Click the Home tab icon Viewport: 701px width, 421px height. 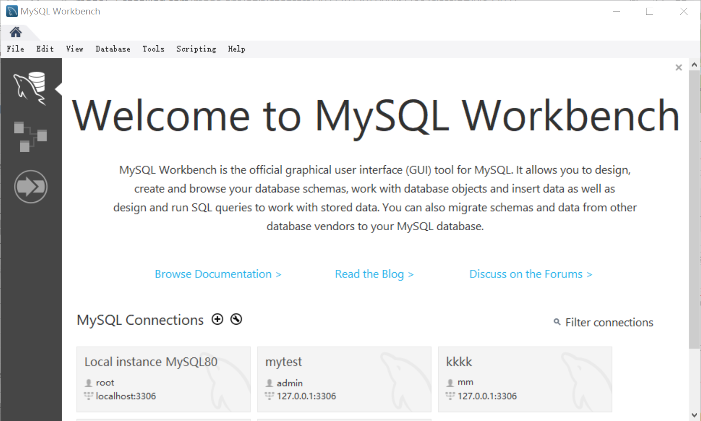(16, 32)
